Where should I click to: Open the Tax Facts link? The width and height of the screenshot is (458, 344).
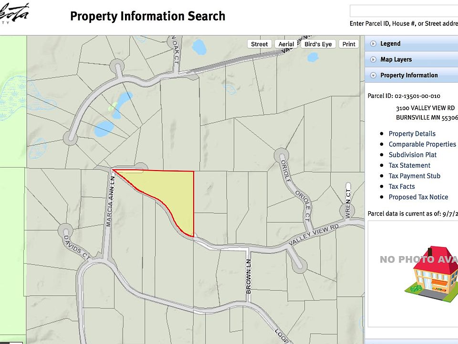coord(402,186)
